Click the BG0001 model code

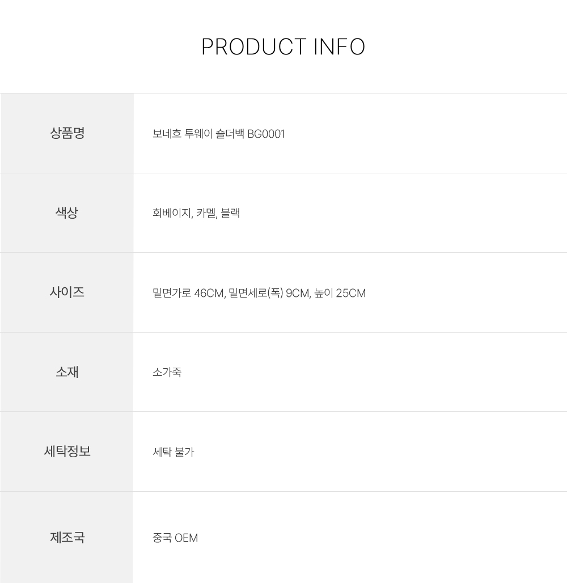[x=266, y=134]
